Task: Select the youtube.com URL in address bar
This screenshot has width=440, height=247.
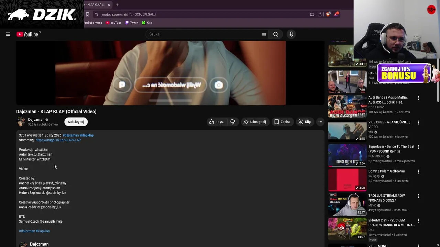Action: click(129, 14)
